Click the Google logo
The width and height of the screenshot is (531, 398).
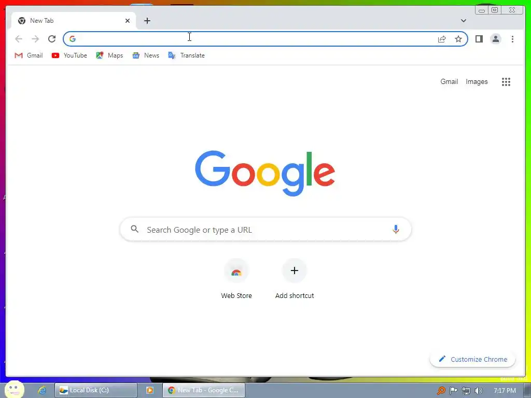(265, 173)
